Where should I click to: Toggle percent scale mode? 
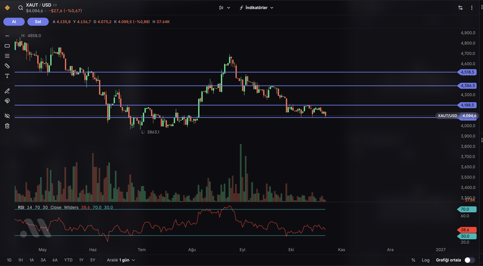[x=413, y=260]
